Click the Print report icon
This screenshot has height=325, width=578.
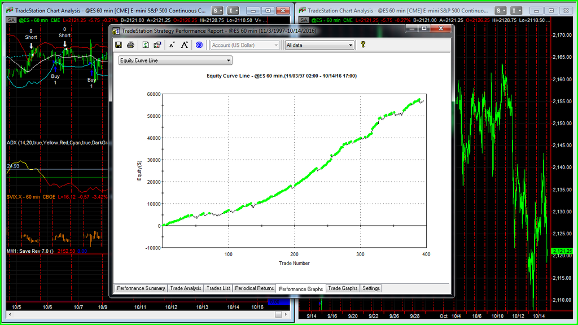pyautogui.click(x=130, y=45)
